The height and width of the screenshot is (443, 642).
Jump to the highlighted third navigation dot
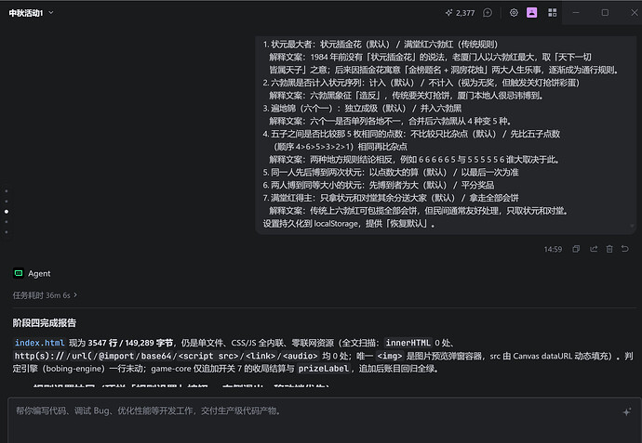tap(7, 212)
